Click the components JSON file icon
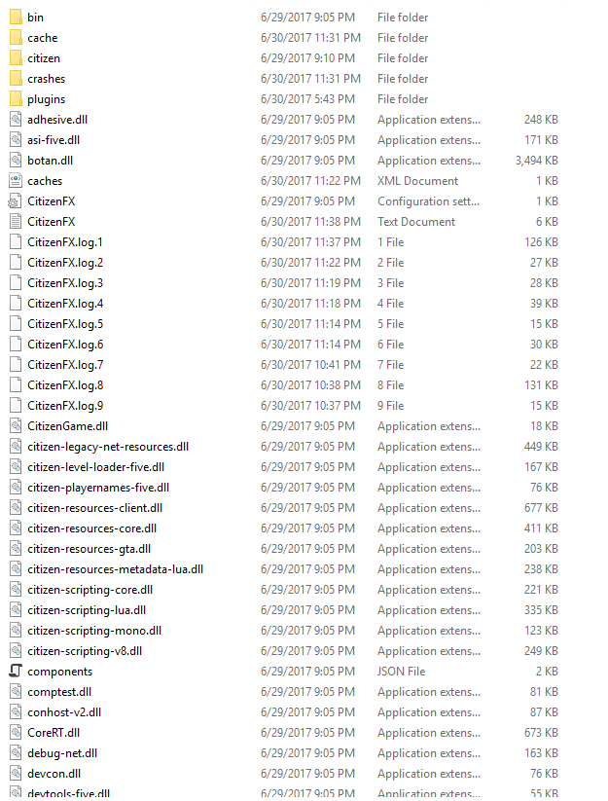The image size is (608, 801). point(16,671)
